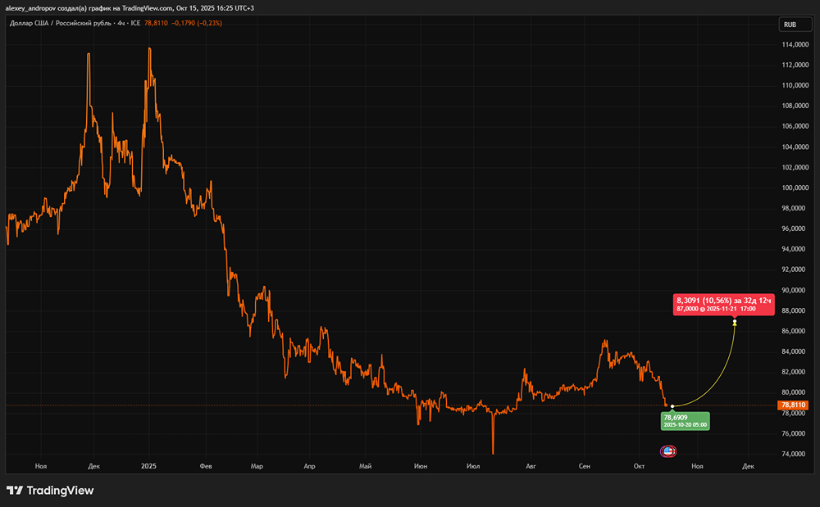Click the 98,0000 price axis label

[x=795, y=208]
